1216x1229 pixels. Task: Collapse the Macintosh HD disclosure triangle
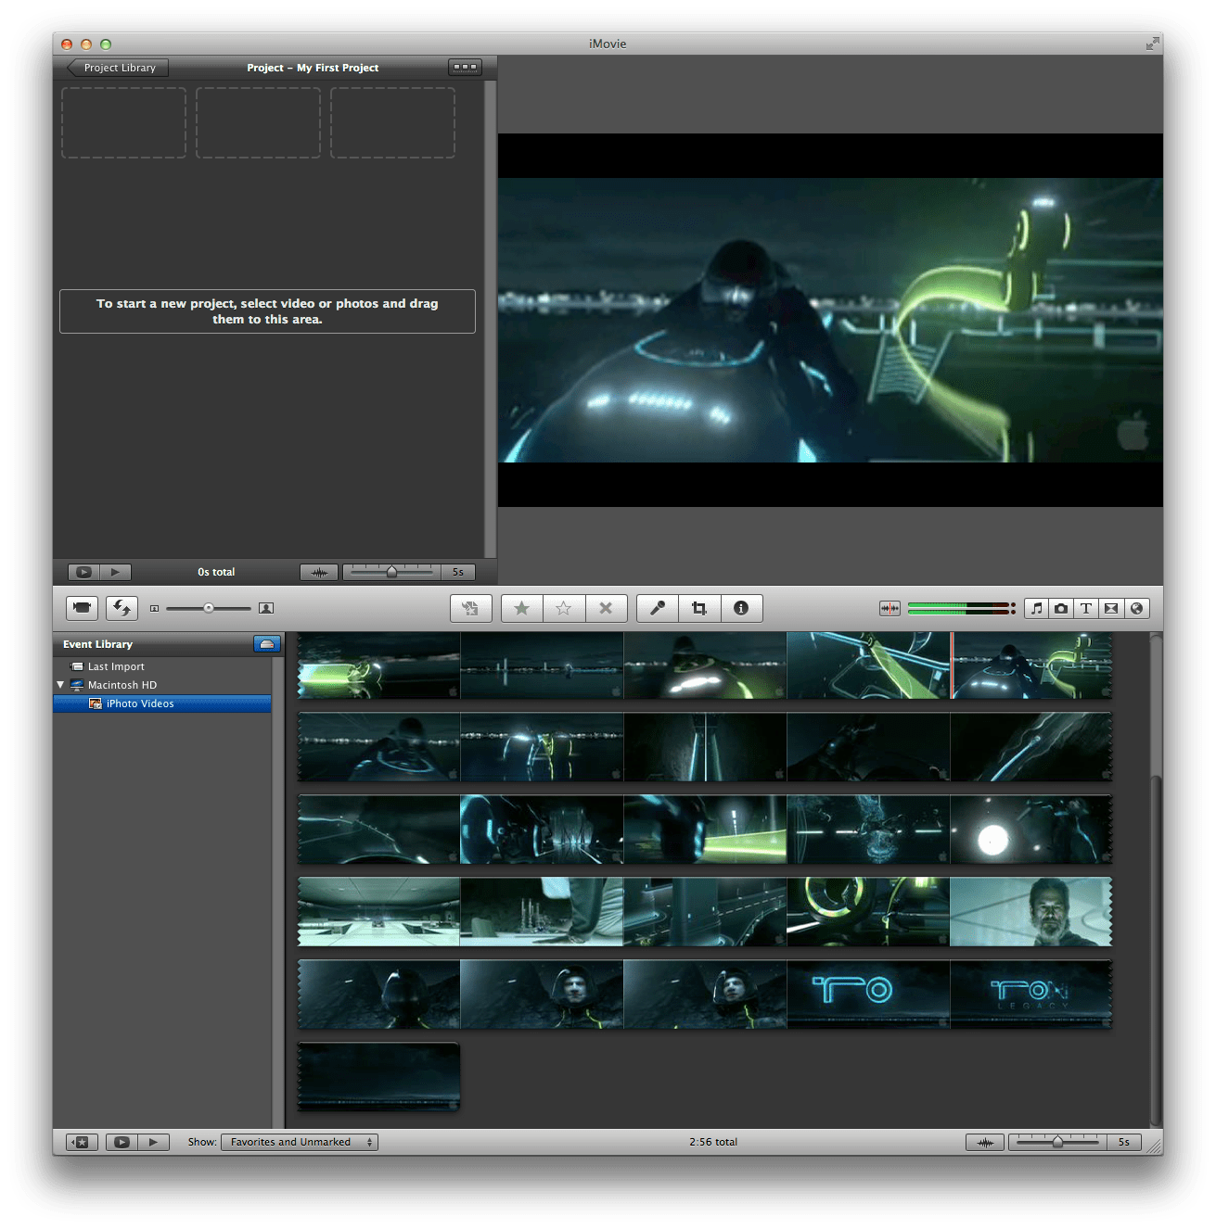(x=61, y=684)
